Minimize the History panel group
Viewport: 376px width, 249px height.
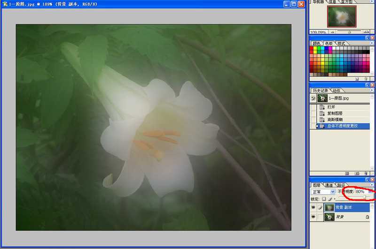pos(367,85)
